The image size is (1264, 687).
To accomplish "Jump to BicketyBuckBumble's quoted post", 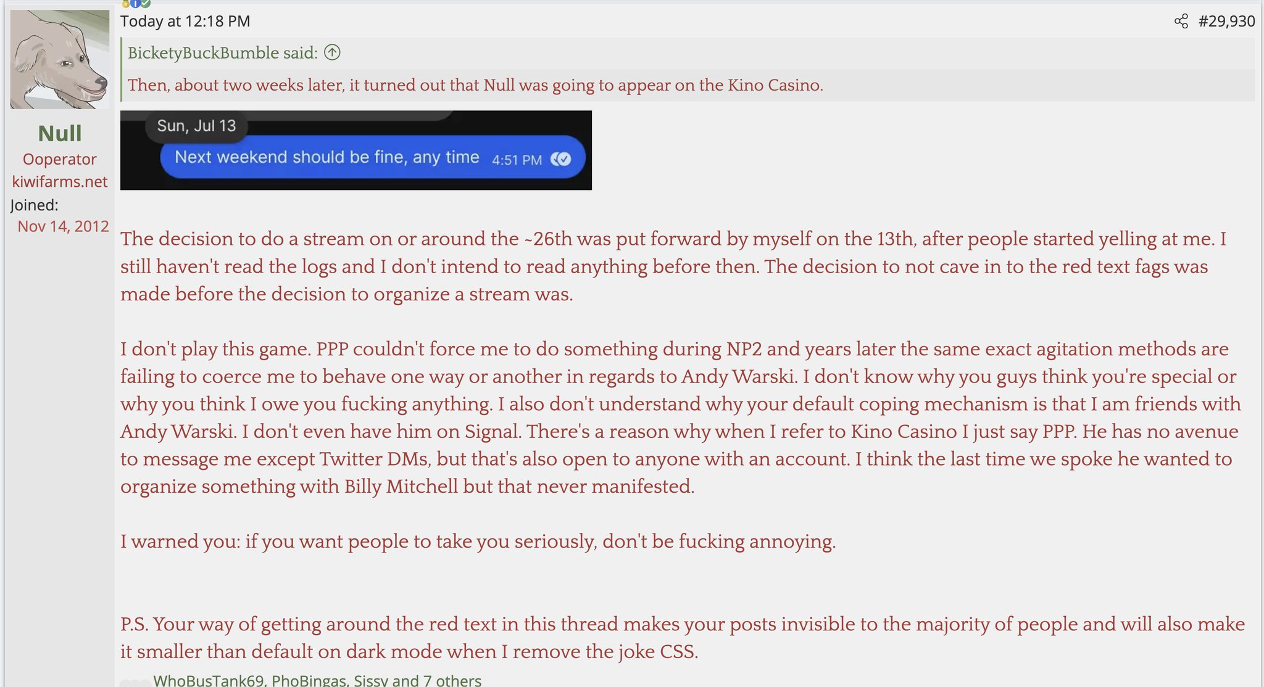I will point(222,53).
